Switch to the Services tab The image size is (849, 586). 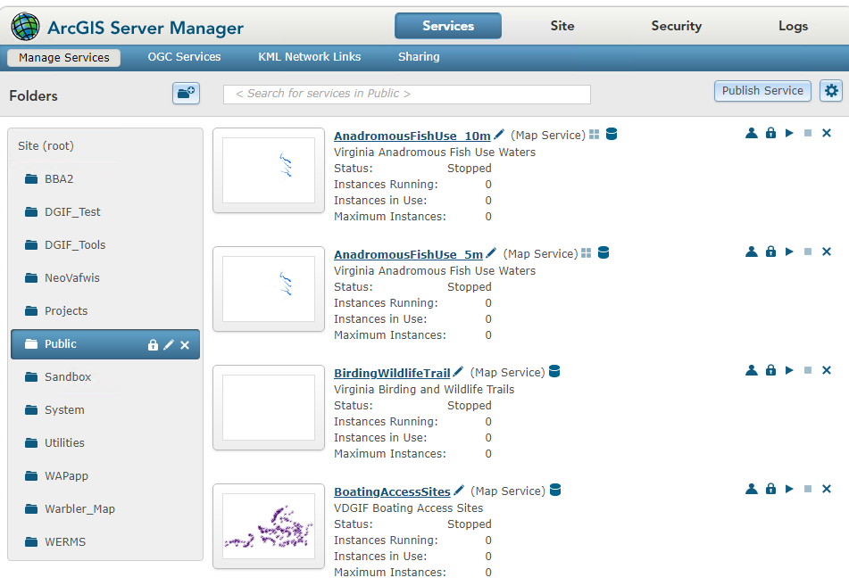point(448,26)
